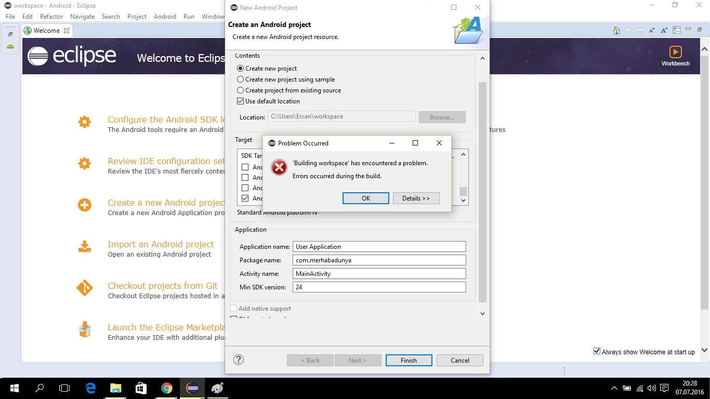Click the Import an Android project icon
The height and width of the screenshot is (399, 710).
click(84, 246)
